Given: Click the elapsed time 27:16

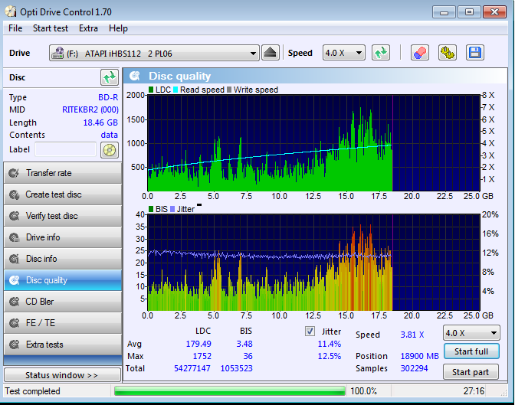Looking at the screenshot, I should [474, 391].
